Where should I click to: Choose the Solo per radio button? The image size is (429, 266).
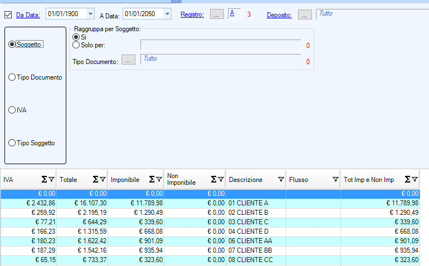(x=76, y=45)
